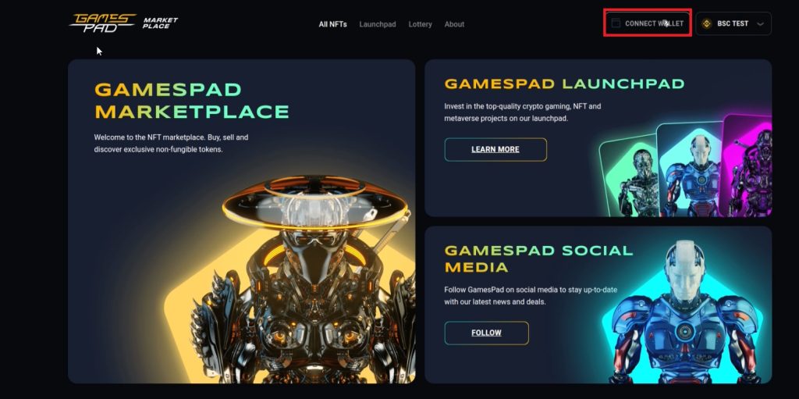This screenshot has height=399, width=799.
Task: Open the BSC TEST network selector
Action: 733,23
